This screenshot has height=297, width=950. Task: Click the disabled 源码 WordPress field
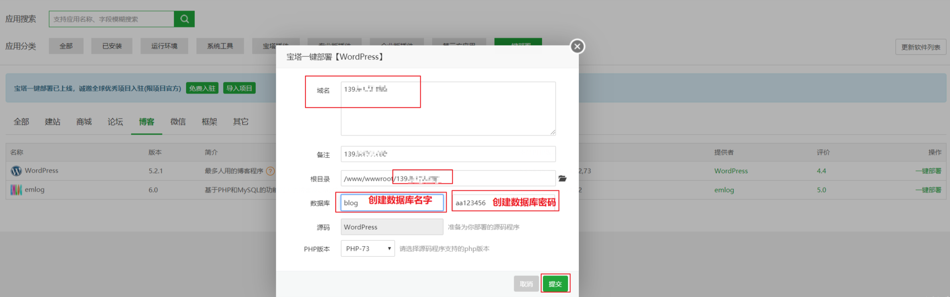[x=392, y=227]
